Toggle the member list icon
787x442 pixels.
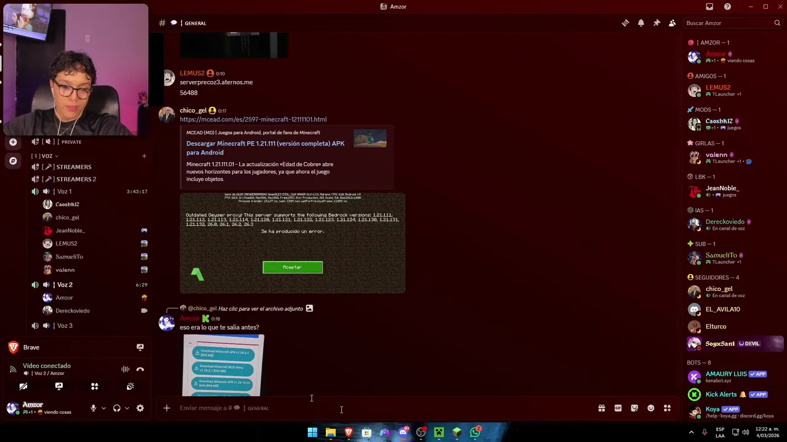tap(672, 23)
